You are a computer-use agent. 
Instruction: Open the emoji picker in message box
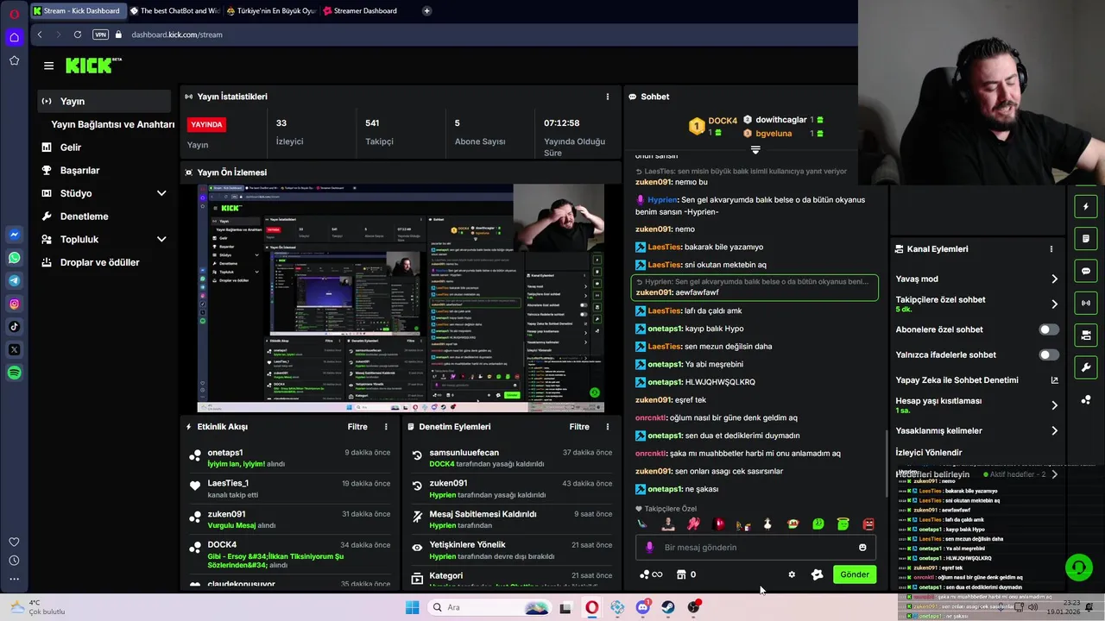(x=862, y=547)
